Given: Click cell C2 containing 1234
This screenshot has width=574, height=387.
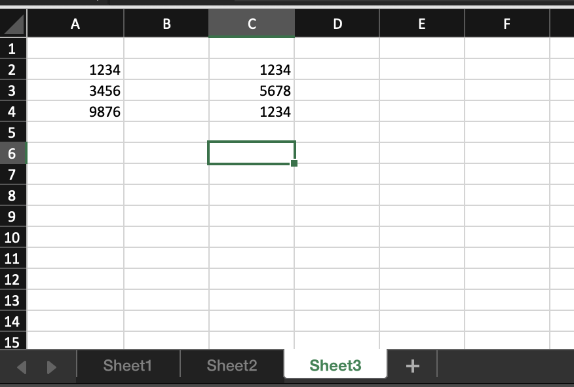Looking at the screenshot, I should point(252,70).
